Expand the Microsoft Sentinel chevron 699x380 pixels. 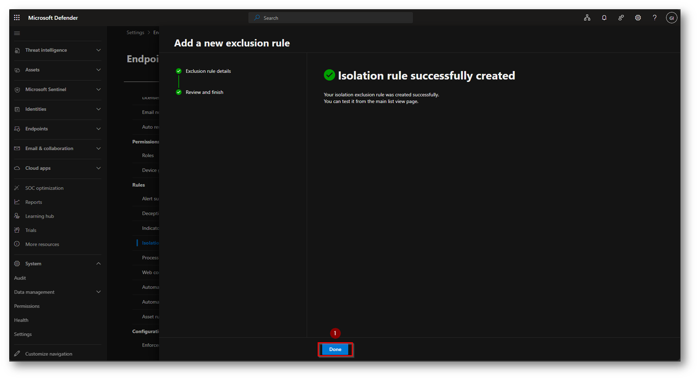98,90
